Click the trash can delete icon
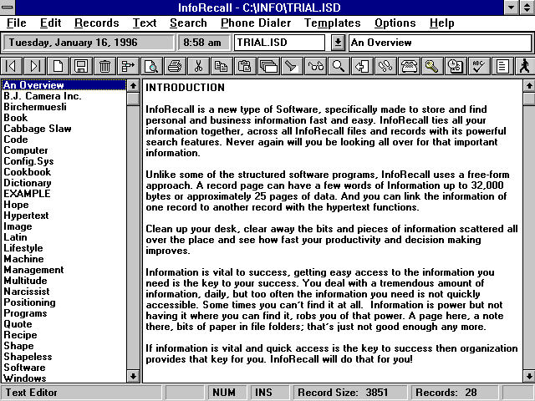Screen dimensions: 535x401 (x=104, y=66)
